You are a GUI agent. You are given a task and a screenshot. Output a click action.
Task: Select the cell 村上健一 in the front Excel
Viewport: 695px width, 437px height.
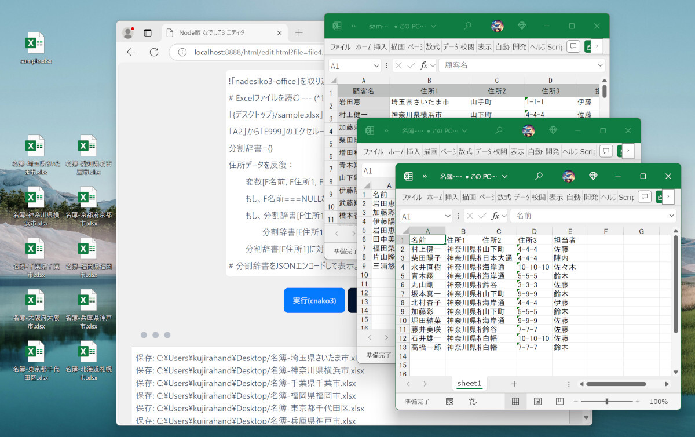427,249
